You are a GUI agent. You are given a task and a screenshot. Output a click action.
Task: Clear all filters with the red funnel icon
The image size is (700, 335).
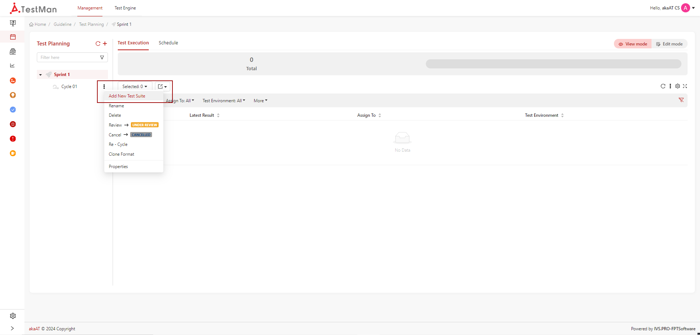[x=681, y=100]
